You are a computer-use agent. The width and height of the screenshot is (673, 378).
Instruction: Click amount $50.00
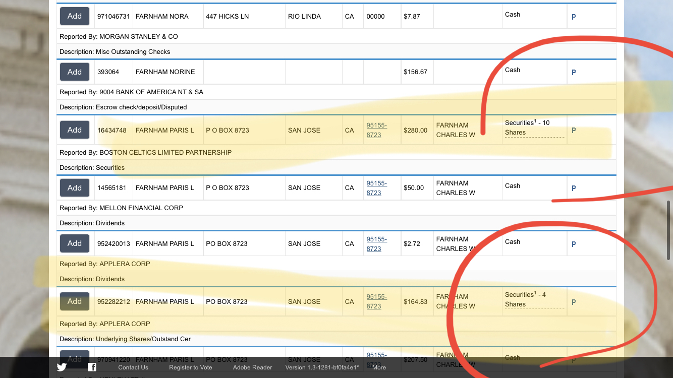click(414, 188)
